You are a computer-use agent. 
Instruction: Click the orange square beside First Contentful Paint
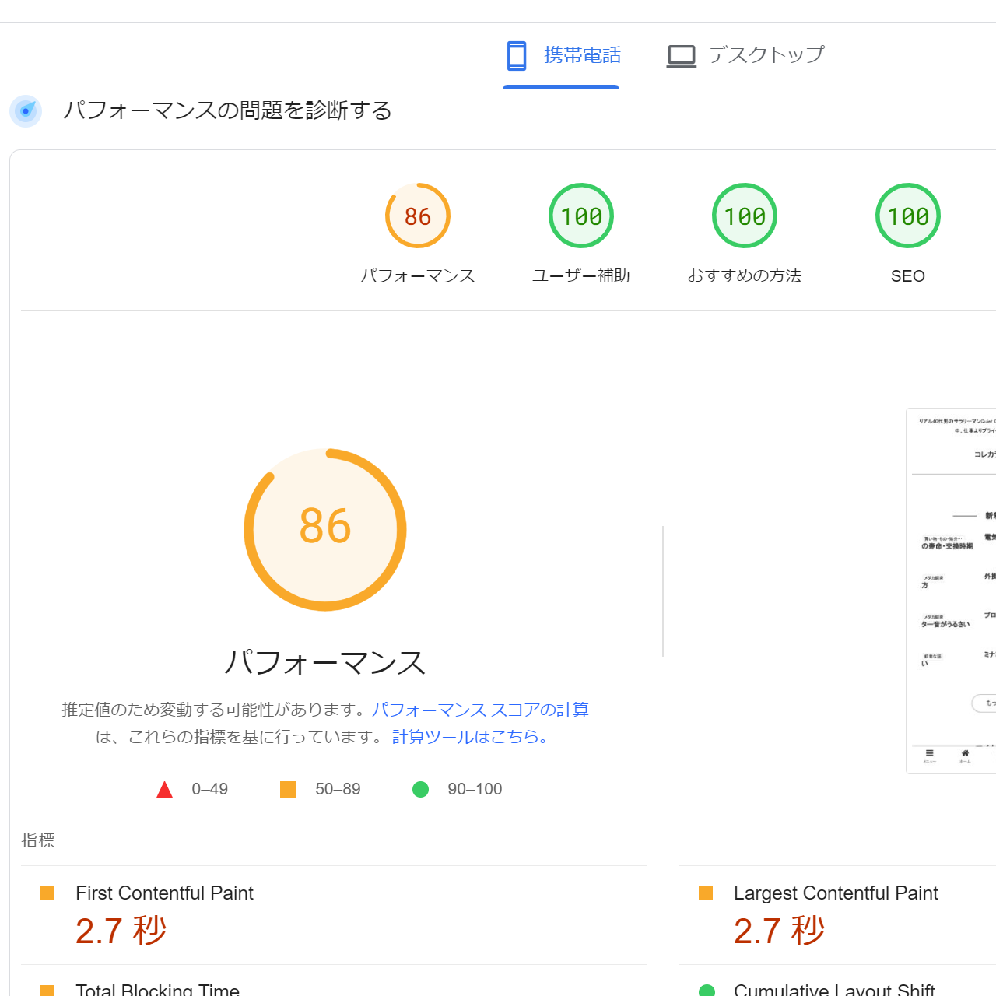[47, 893]
